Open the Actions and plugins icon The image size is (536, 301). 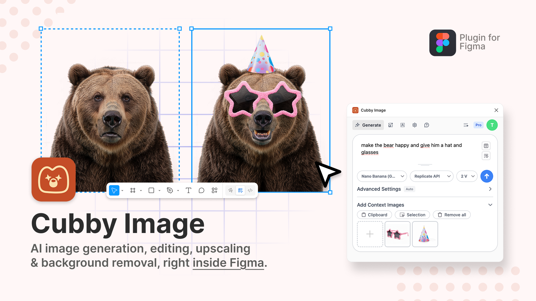point(214,190)
